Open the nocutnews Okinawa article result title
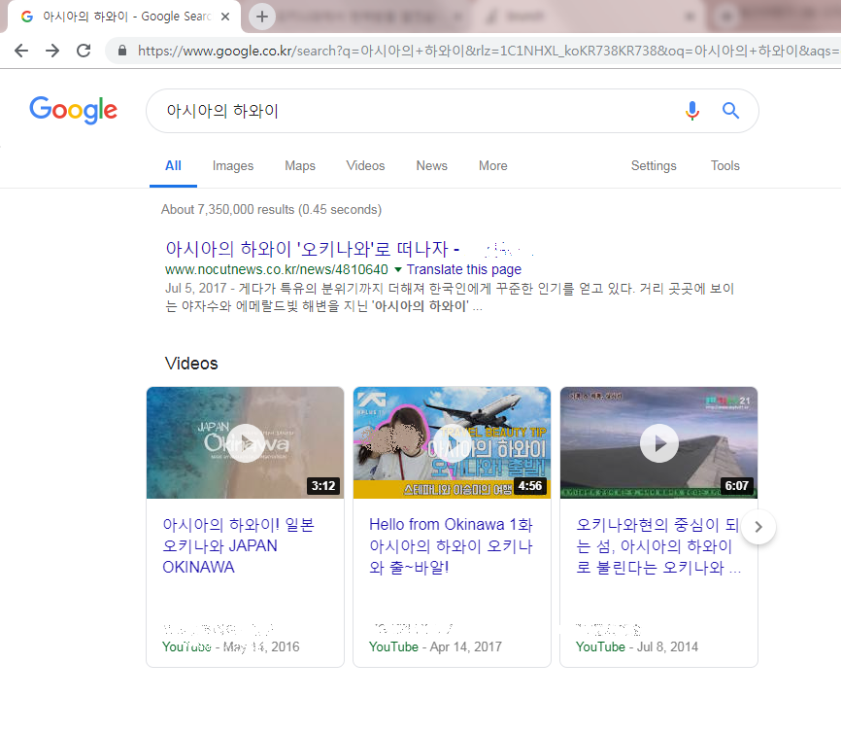842x733 pixels. pyautogui.click(x=312, y=249)
